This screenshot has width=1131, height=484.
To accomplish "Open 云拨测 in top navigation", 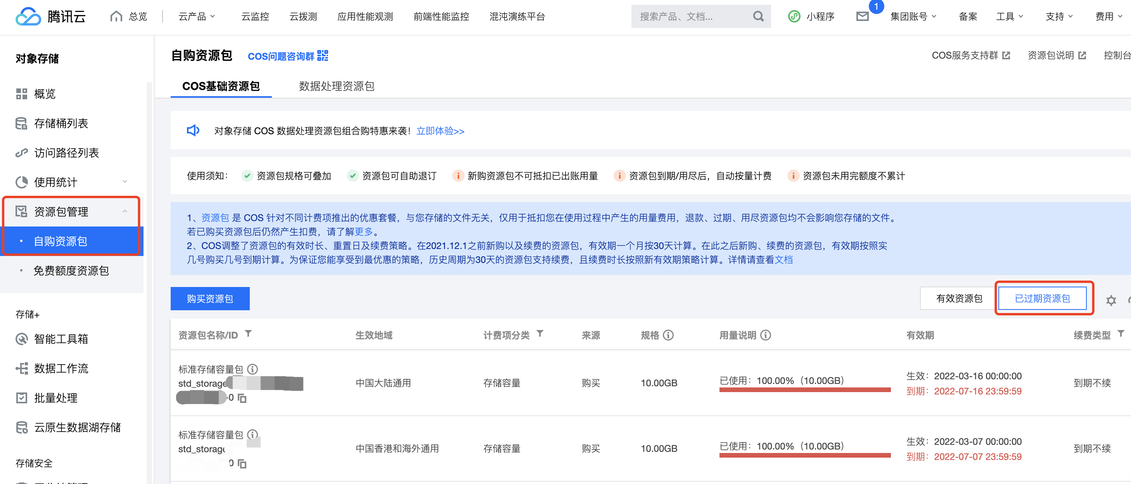I will click(x=303, y=16).
